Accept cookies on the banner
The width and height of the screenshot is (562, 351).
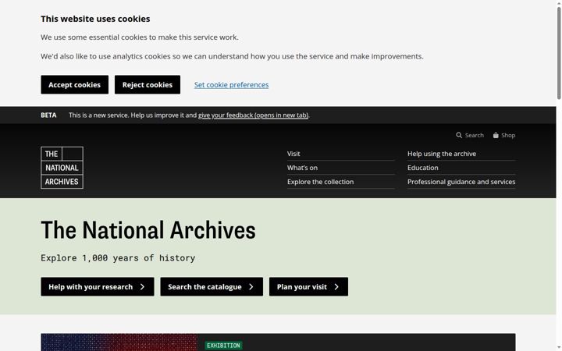click(75, 85)
